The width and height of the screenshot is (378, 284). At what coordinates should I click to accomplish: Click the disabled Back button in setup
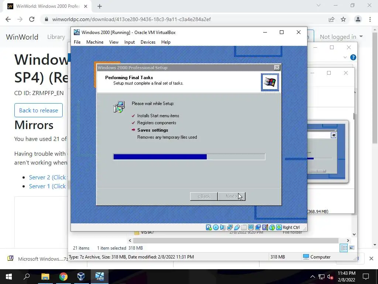pyautogui.click(x=204, y=196)
